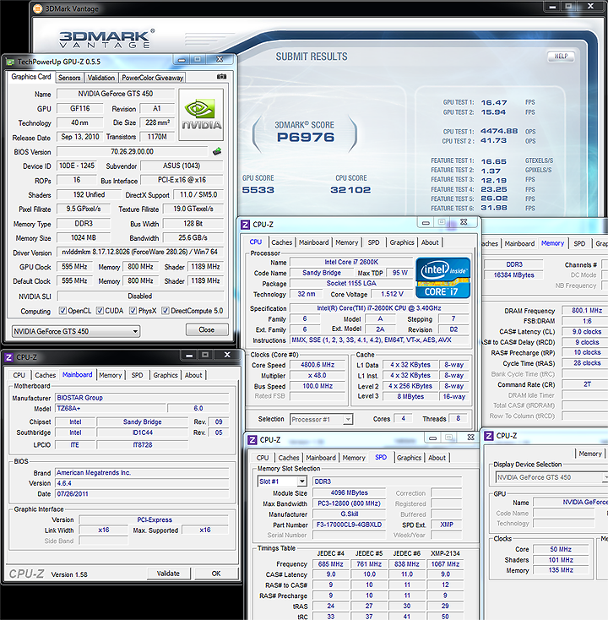Image resolution: width=608 pixels, height=620 pixels.
Task: Click the BIOS Date value 07/26/2011
Action: [x=142, y=494]
